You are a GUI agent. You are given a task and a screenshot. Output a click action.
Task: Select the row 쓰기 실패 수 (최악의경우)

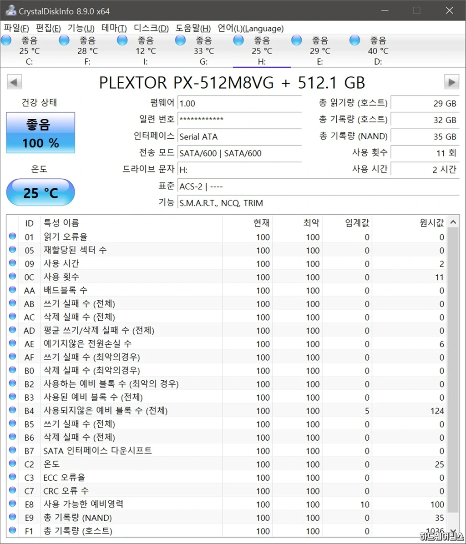tap(227, 357)
